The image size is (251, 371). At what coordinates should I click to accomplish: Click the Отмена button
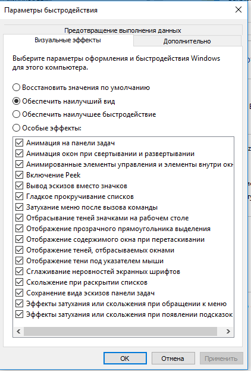pyautogui.click(x=173, y=358)
